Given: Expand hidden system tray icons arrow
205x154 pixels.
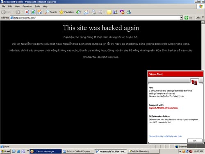Looking at the screenshot, I should tap(180, 151).
